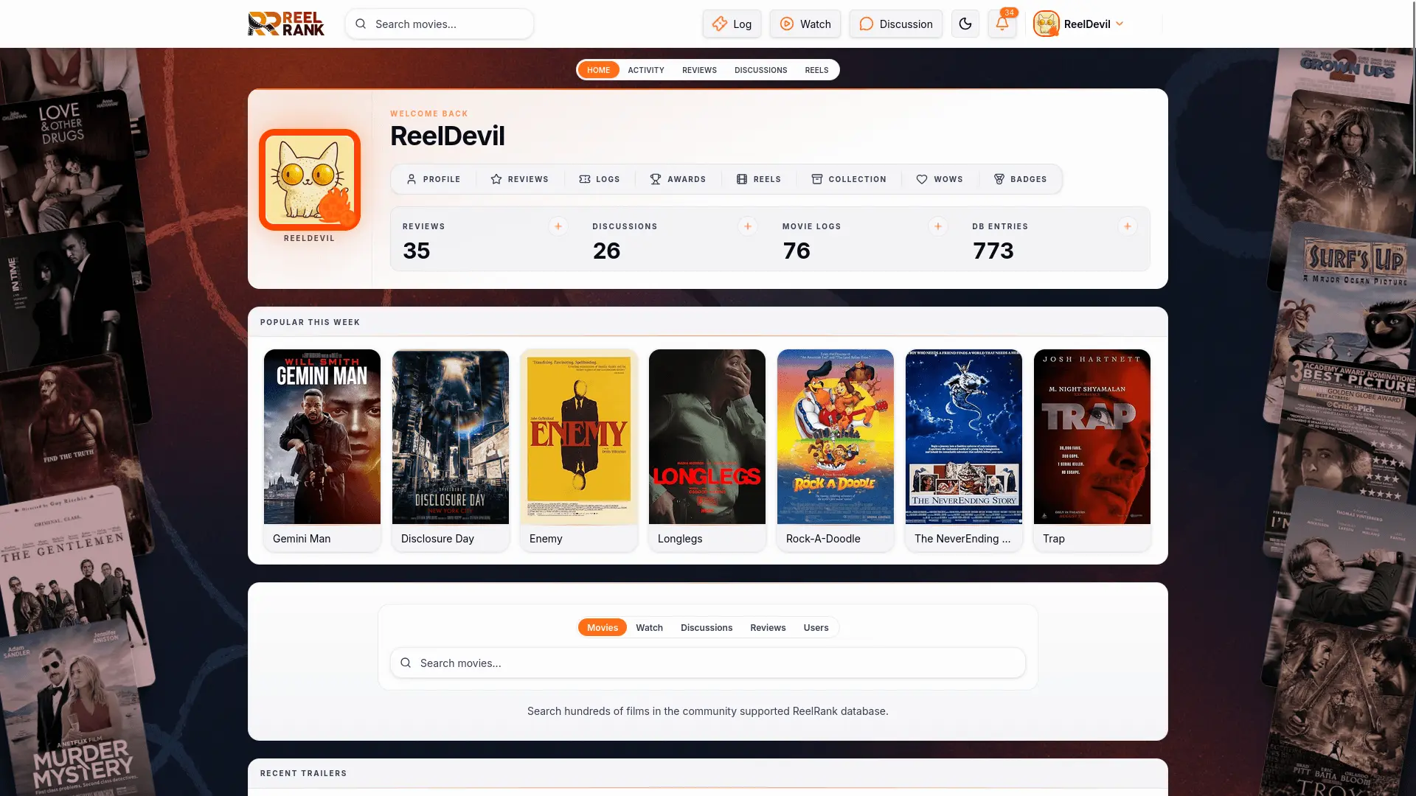Switch to the REELS top tab

tap(816, 70)
